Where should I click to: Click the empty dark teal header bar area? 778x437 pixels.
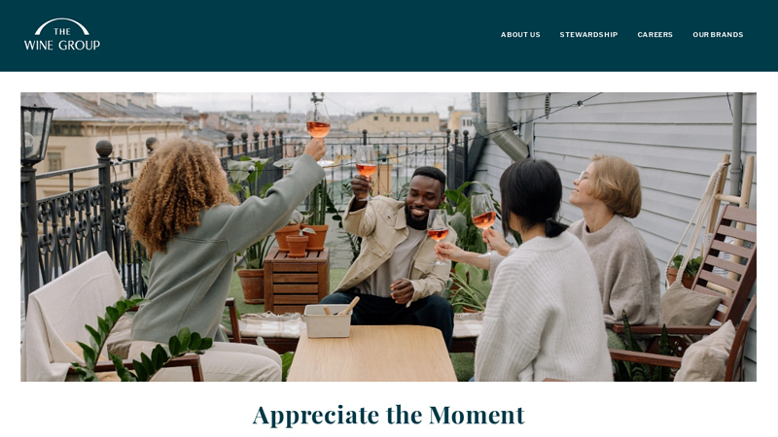[298, 35]
